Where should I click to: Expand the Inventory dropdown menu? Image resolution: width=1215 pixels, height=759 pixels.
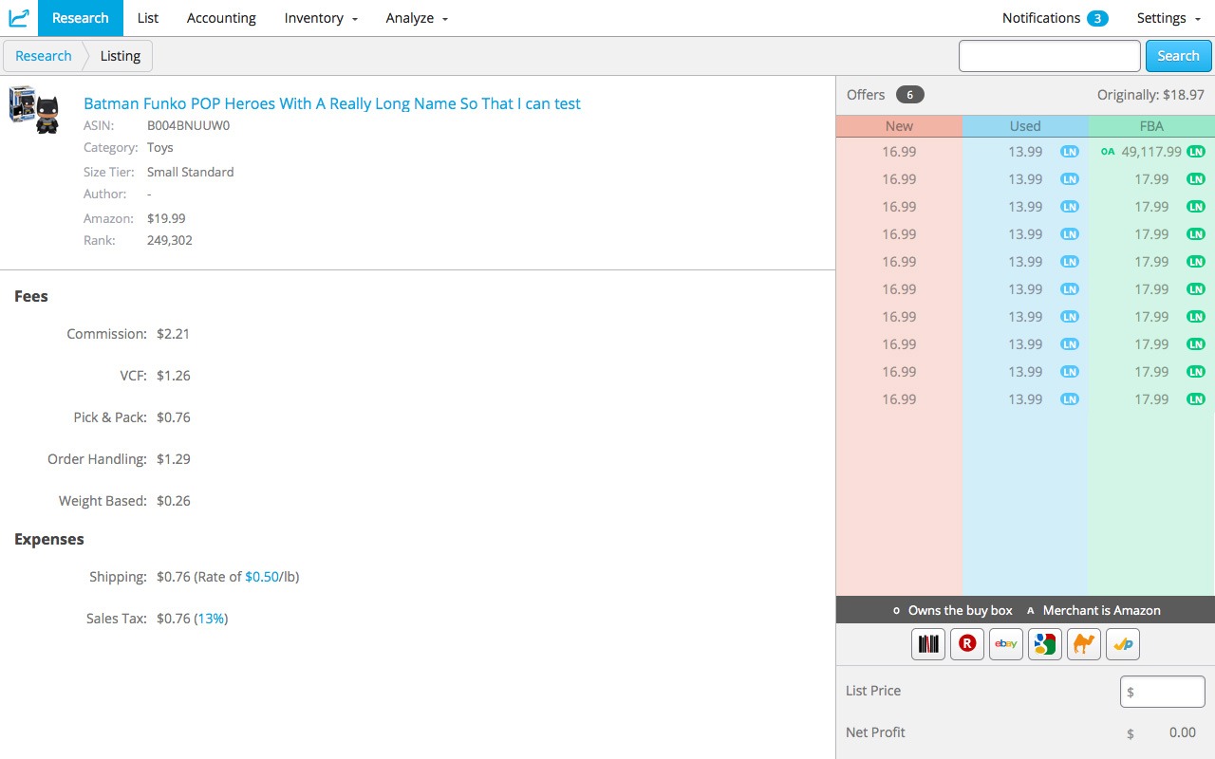click(x=321, y=18)
